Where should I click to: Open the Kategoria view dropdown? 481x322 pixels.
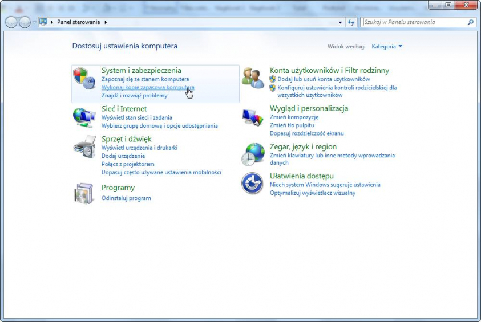pos(387,46)
